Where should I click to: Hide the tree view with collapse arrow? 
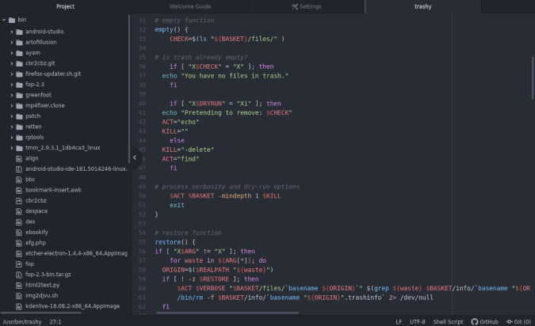click(x=134, y=157)
